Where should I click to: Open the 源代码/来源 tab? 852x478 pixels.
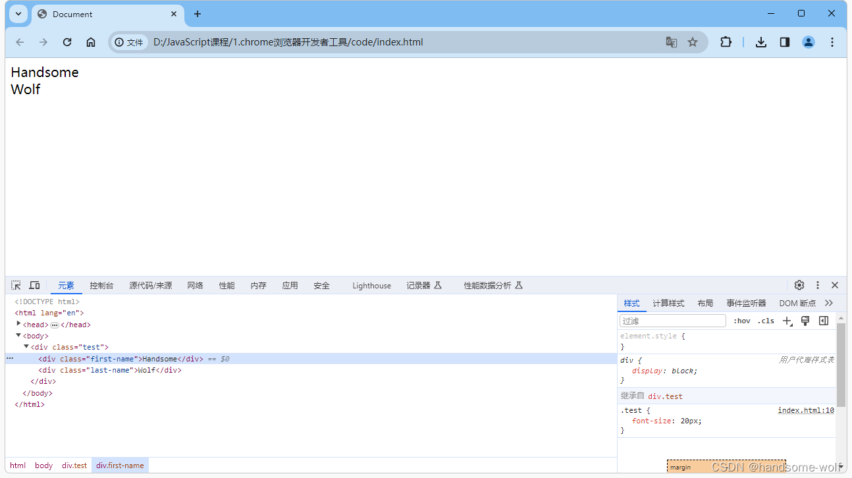[151, 286]
